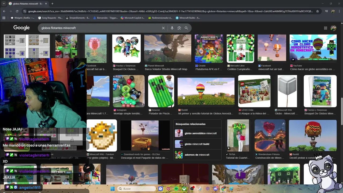Open the bookmarks apps grid icon
Screen dimensions: 343x193
pyautogui.click(x=4, y=18)
